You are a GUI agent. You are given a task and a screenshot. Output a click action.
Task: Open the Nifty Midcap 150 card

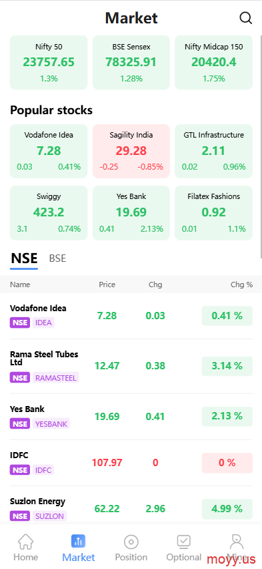pos(213,62)
